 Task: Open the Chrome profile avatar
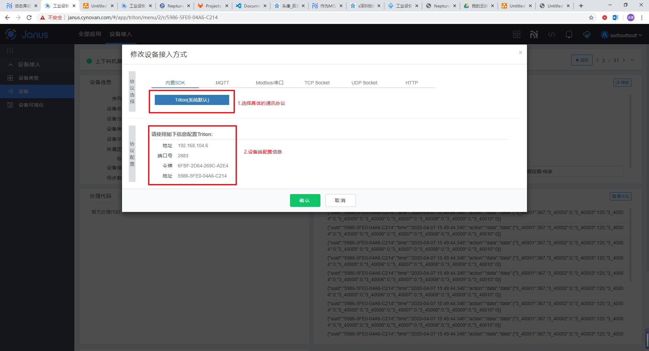tap(631, 18)
